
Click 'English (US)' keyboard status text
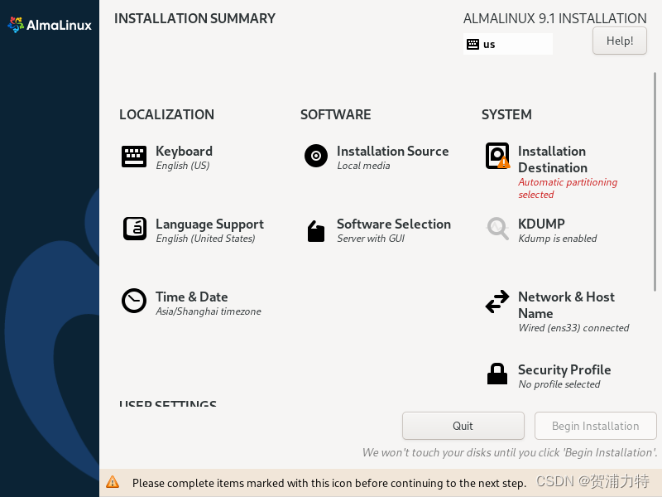(x=182, y=166)
